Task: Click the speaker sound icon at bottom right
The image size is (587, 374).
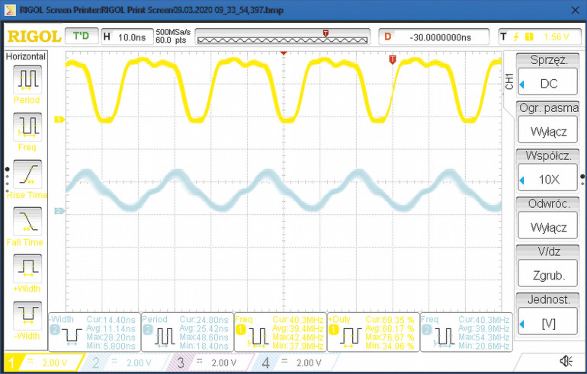Action: coord(566,361)
